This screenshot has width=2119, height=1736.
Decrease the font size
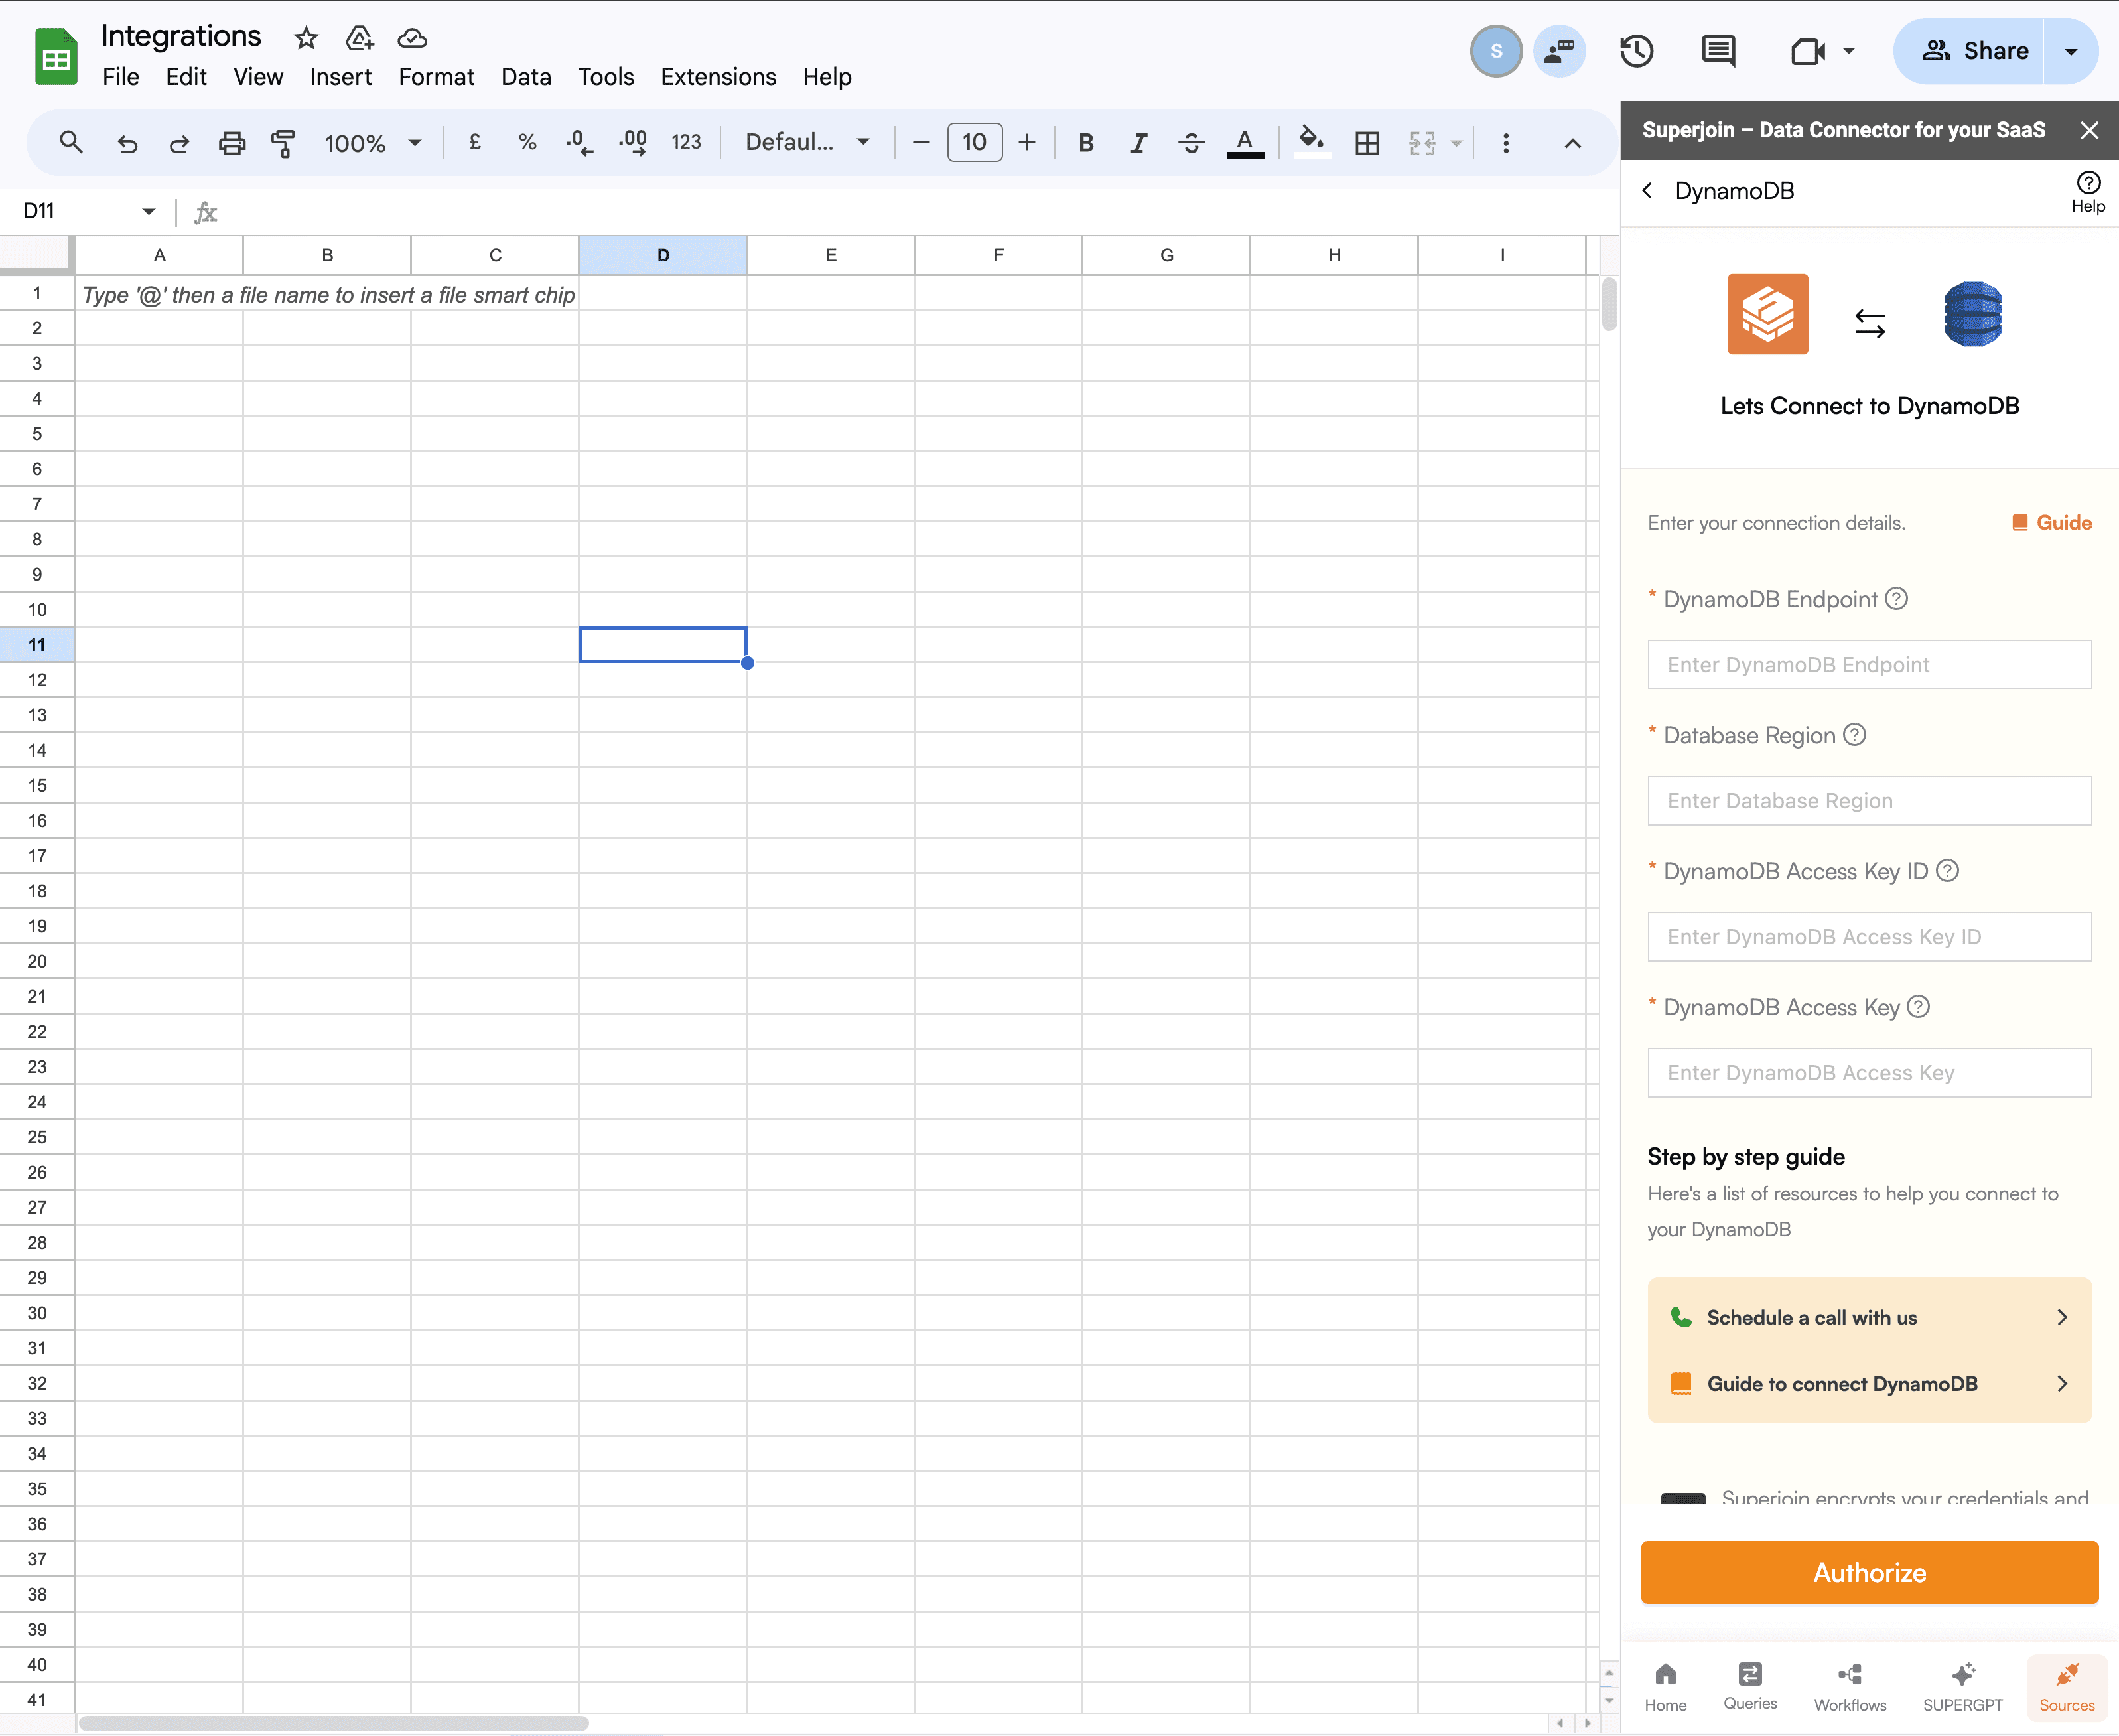point(922,142)
